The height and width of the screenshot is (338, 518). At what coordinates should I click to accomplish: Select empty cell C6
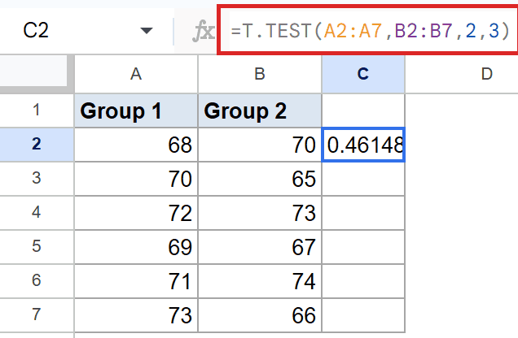coord(363,281)
